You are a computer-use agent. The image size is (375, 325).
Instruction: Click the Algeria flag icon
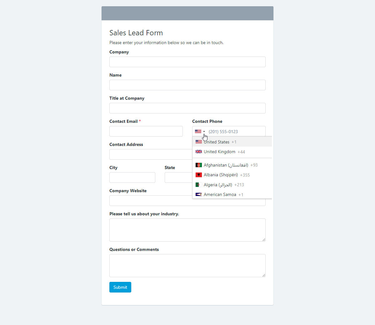(x=199, y=185)
